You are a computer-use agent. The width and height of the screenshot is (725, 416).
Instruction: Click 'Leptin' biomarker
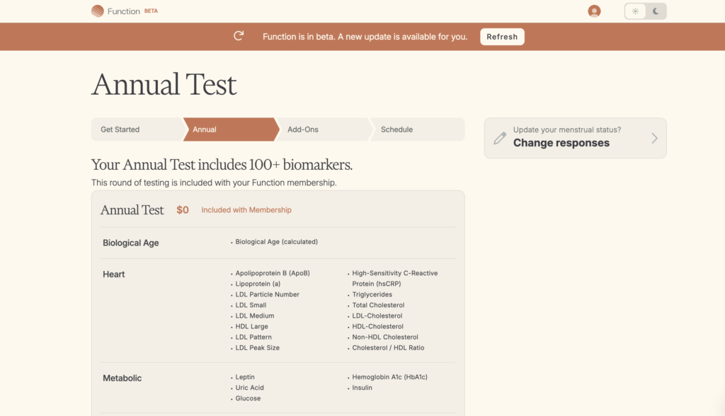pyautogui.click(x=245, y=377)
